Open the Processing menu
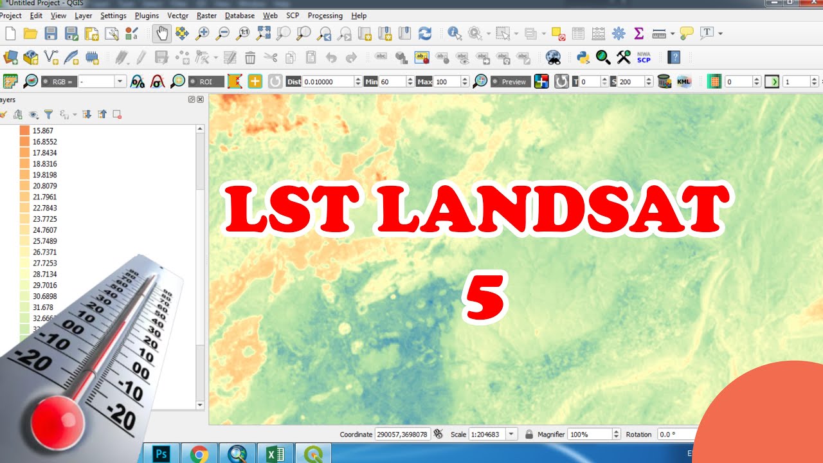 [x=325, y=15]
